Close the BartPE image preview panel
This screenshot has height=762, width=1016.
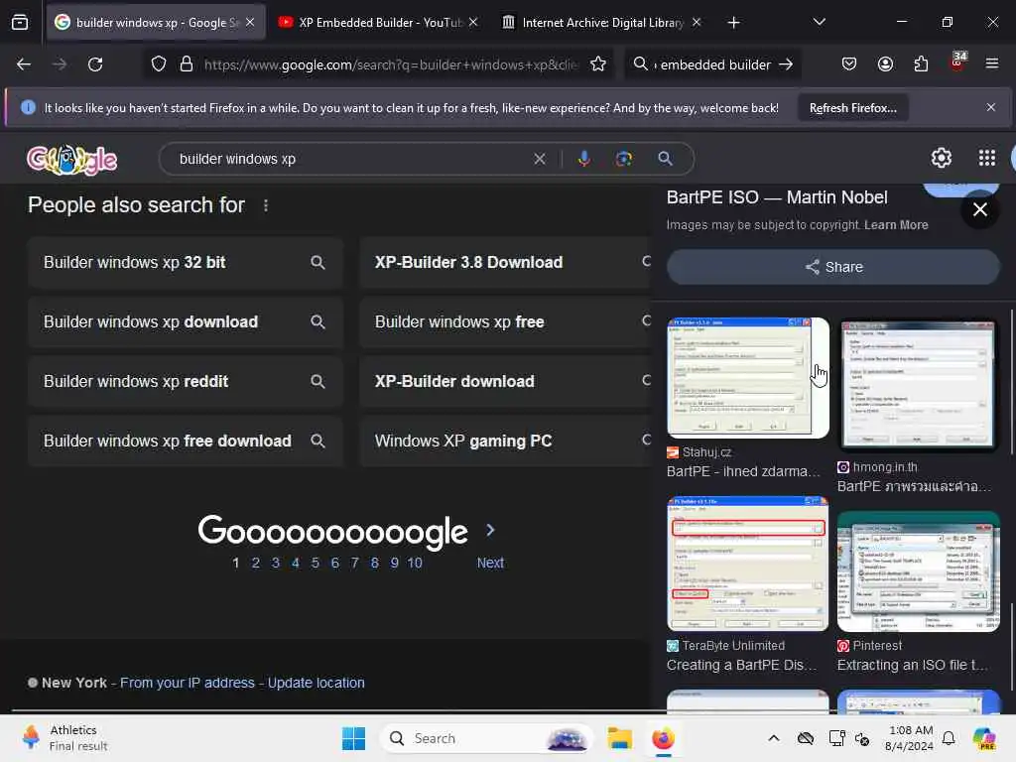pos(979,209)
